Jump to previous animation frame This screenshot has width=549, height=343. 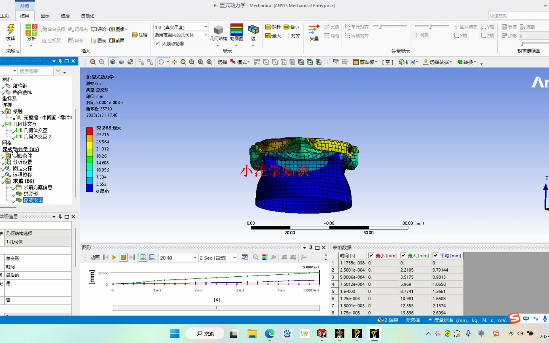point(106,257)
